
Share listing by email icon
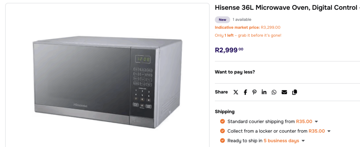(x=284, y=92)
